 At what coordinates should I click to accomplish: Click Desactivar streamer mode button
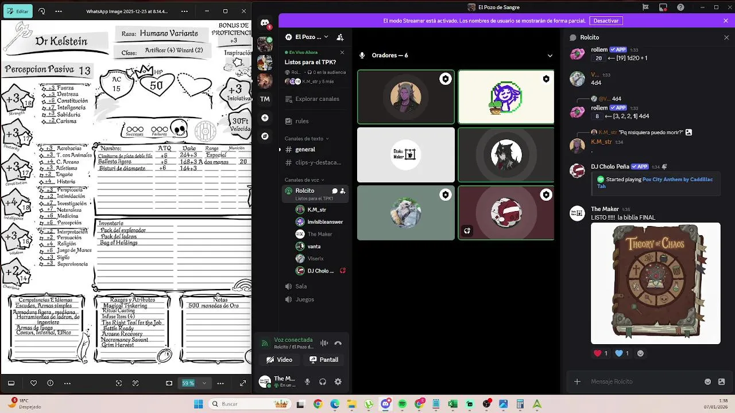(606, 21)
